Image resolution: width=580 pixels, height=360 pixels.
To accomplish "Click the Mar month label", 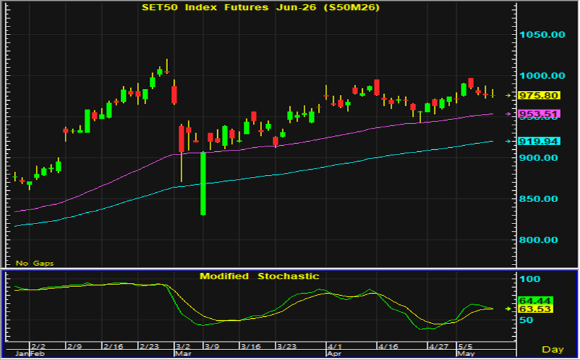I will click(x=183, y=354).
